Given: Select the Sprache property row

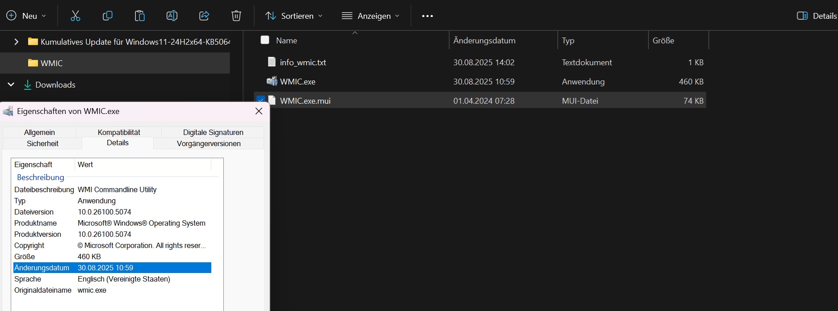Looking at the screenshot, I should click(112, 279).
